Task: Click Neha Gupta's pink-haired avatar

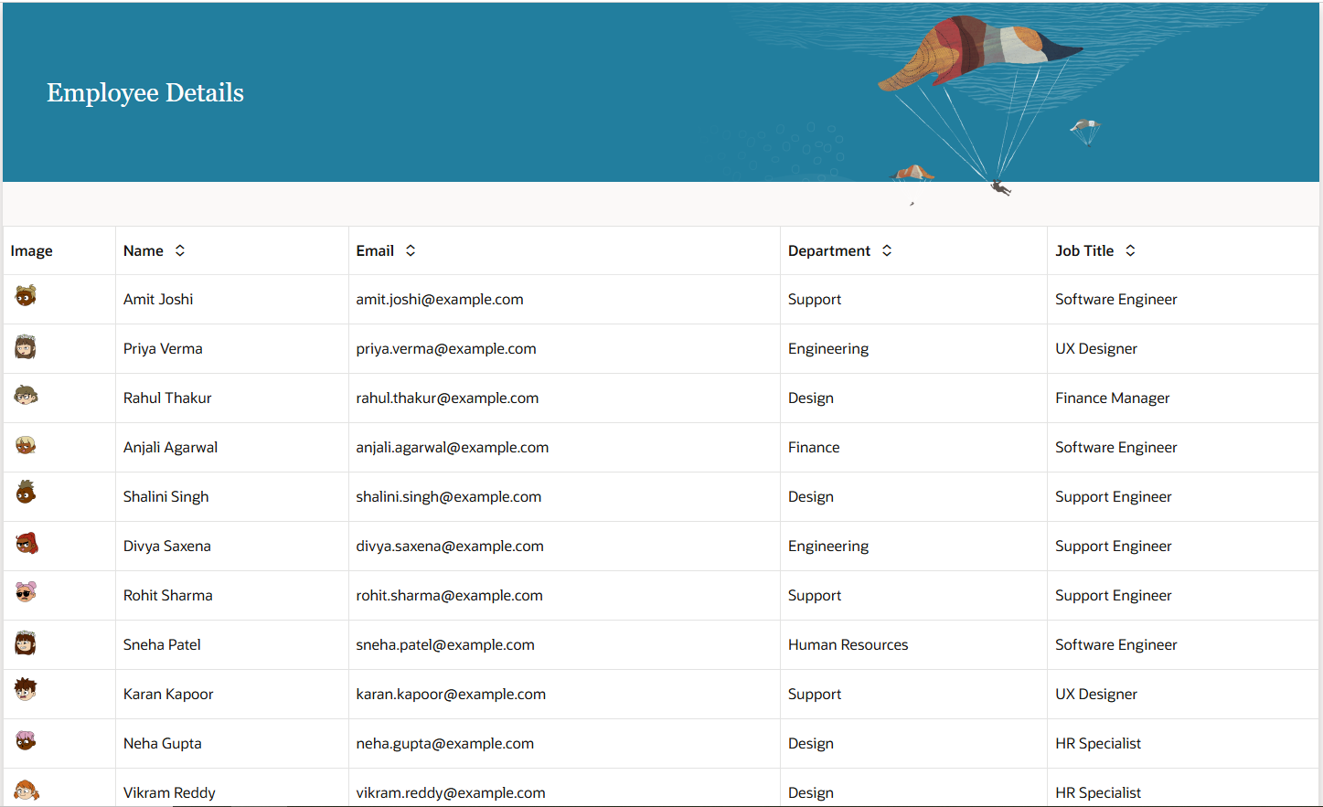Action: click(26, 740)
